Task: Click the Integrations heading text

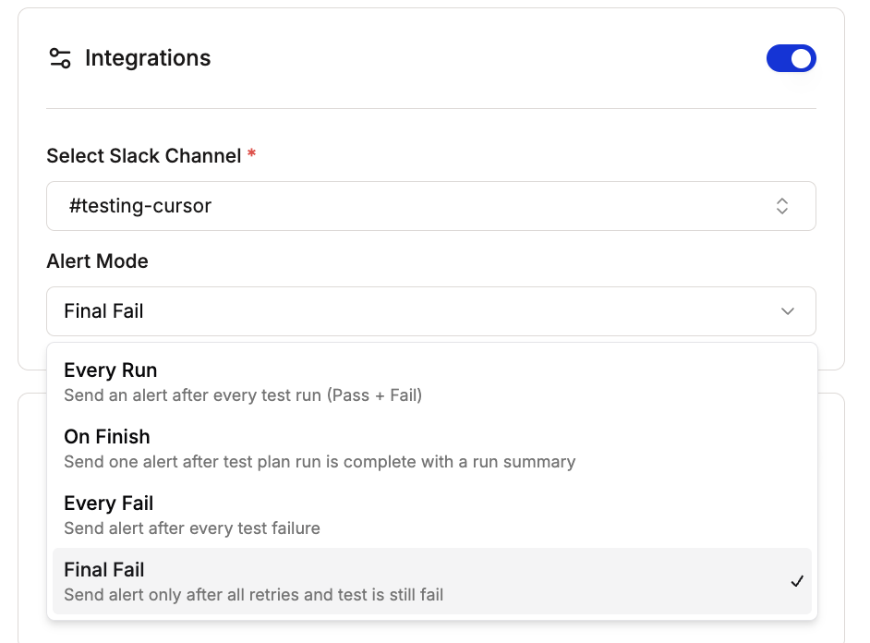Action: [148, 57]
